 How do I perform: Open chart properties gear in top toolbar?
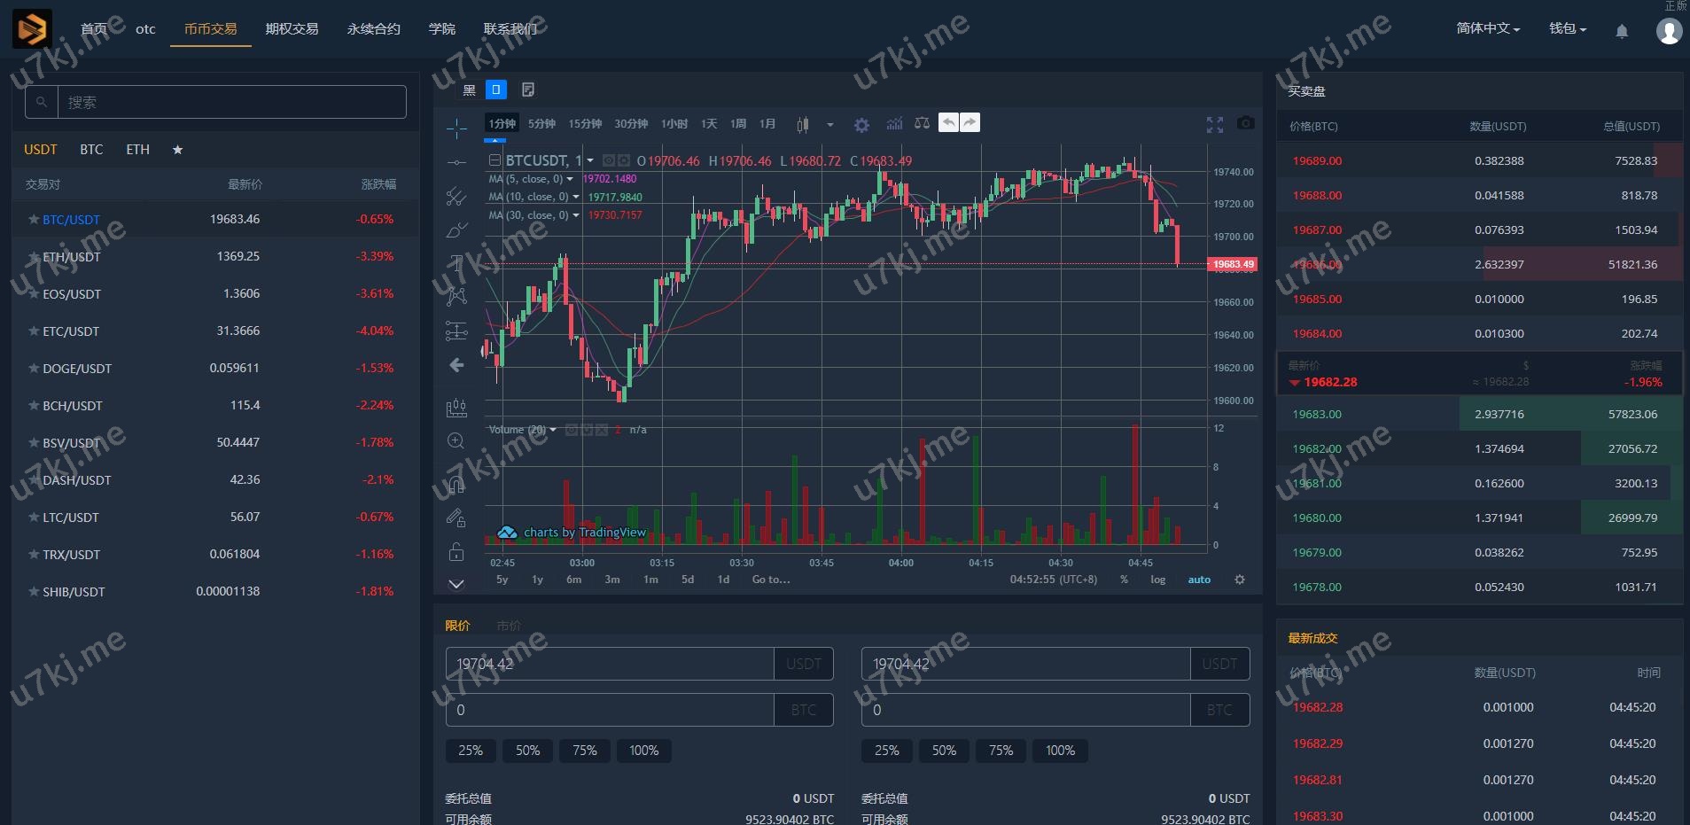[x=861, y=125]
